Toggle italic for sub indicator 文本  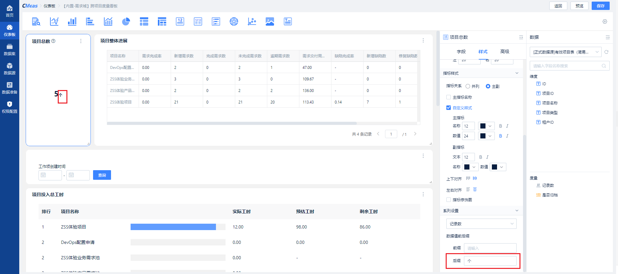coord(487,157)
